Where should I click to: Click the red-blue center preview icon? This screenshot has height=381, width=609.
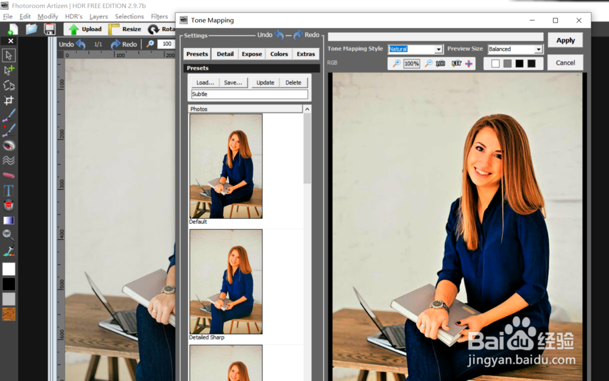469,63
